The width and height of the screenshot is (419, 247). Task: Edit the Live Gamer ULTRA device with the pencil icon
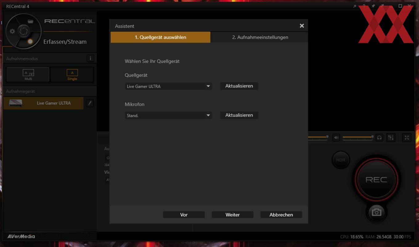click(90, 103)
